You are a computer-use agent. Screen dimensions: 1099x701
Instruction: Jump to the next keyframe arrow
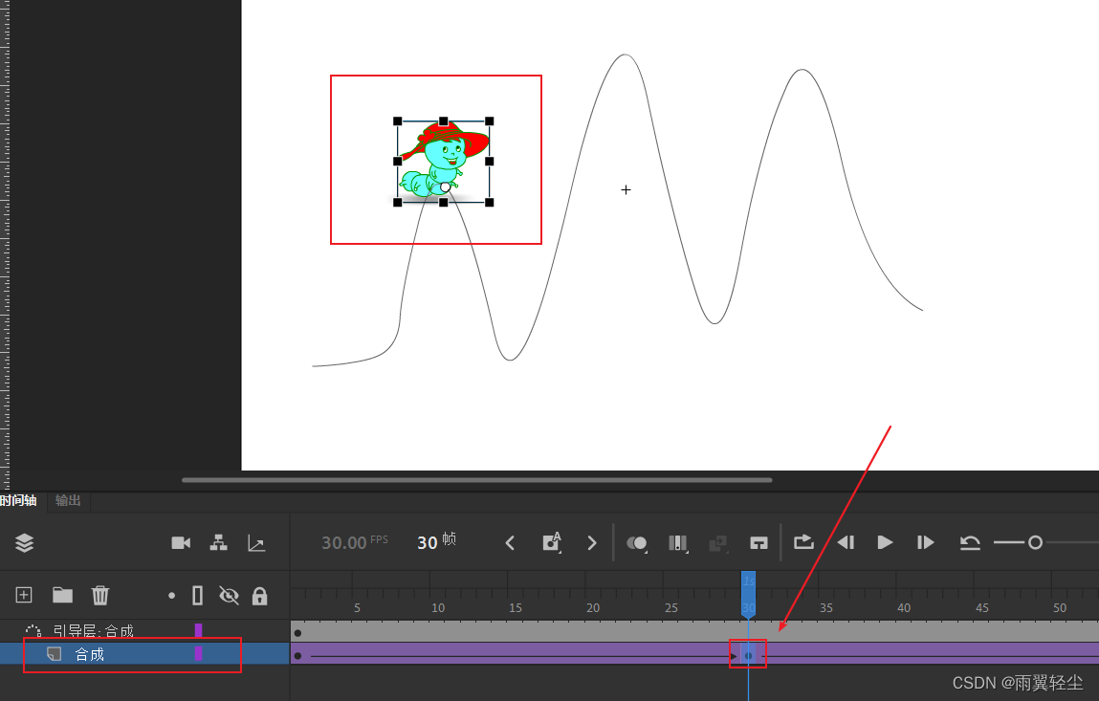[592, 542]
